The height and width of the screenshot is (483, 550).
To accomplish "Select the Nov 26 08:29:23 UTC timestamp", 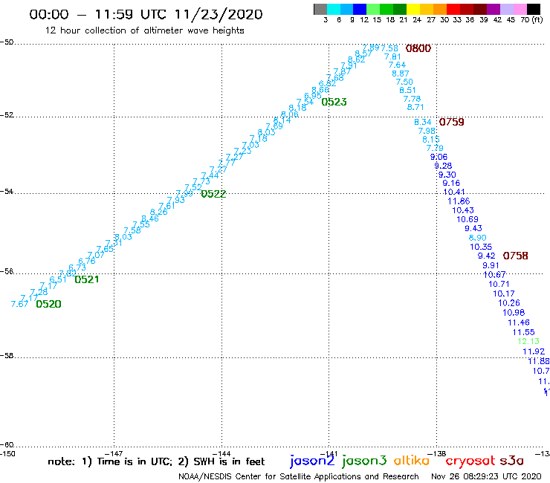I will [486, 477].
